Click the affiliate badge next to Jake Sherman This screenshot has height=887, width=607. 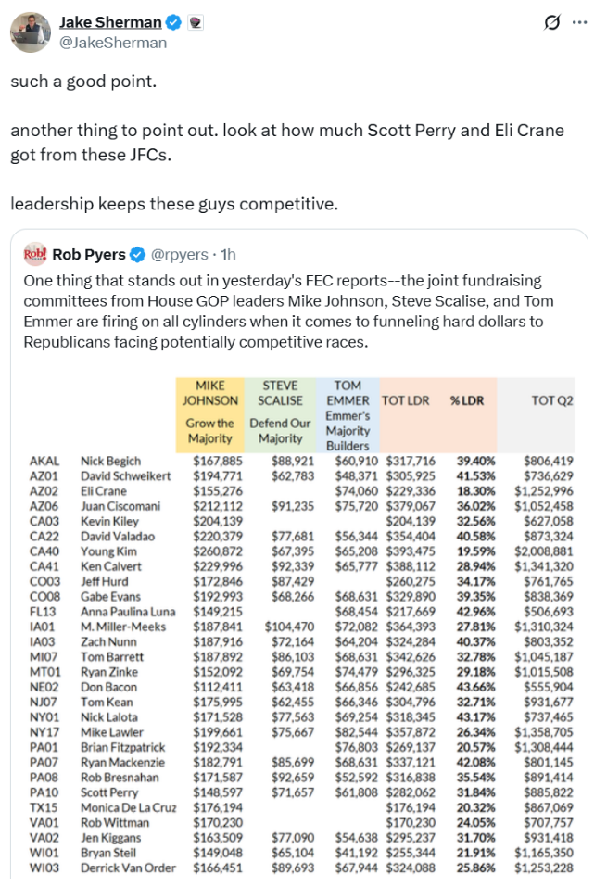pyautogui.click(x=196, y=22)
